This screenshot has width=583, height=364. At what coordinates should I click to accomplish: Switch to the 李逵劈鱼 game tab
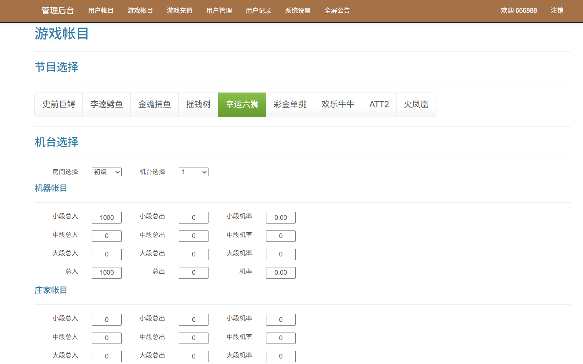click(107, 105)
